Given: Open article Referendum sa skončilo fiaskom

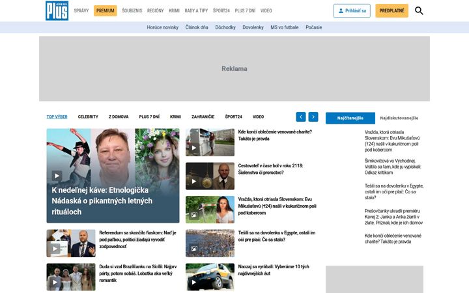Looking at the screenshot, I should pyautogui.click(x=137, y=240).
